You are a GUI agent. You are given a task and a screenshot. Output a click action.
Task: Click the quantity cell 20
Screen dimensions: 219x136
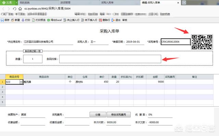point(114,82)
